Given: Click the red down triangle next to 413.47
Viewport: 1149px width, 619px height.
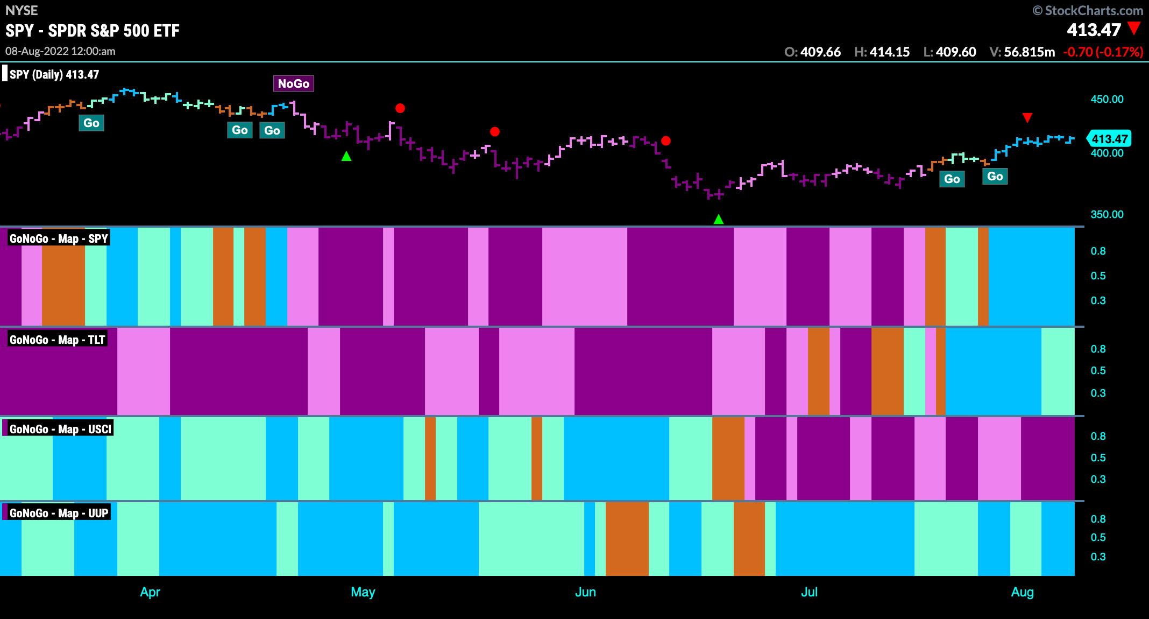Looking at the screenshot, I should (1134, 28).
